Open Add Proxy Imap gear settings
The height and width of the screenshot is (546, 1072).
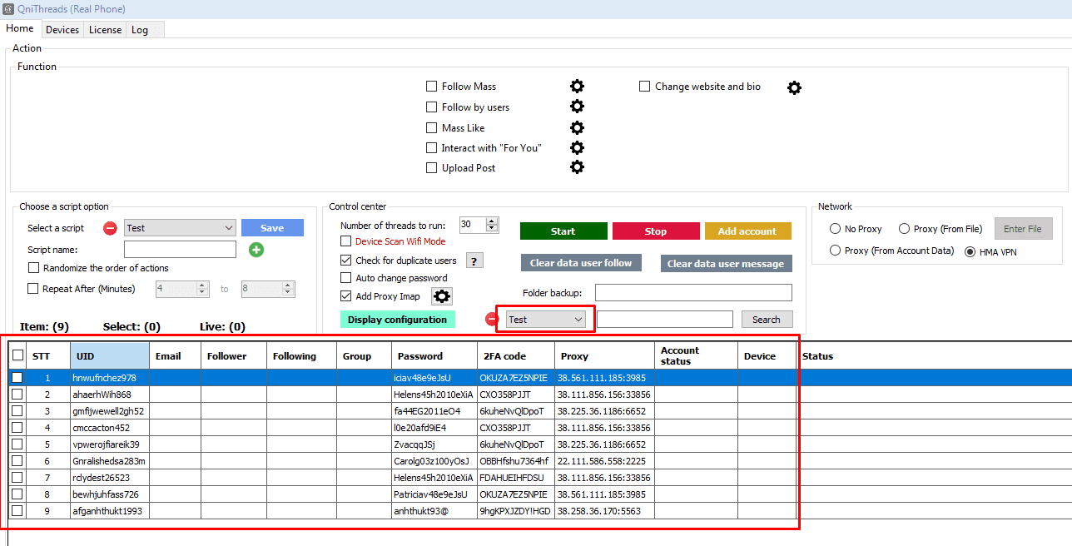click(442, 296)
